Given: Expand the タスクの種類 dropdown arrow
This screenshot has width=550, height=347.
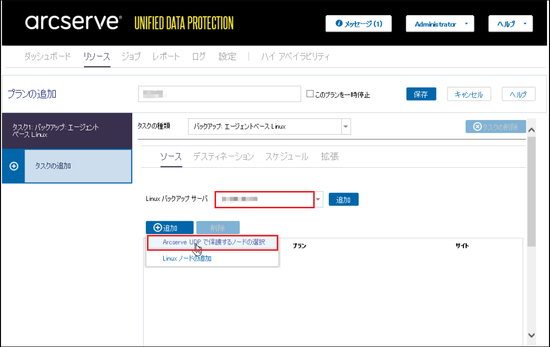Looking at the screenshot, I should point(346,126).
